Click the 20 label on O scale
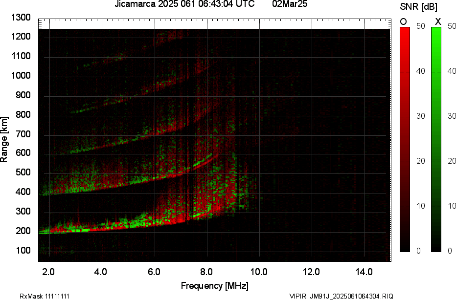 [x=421, y=161]
